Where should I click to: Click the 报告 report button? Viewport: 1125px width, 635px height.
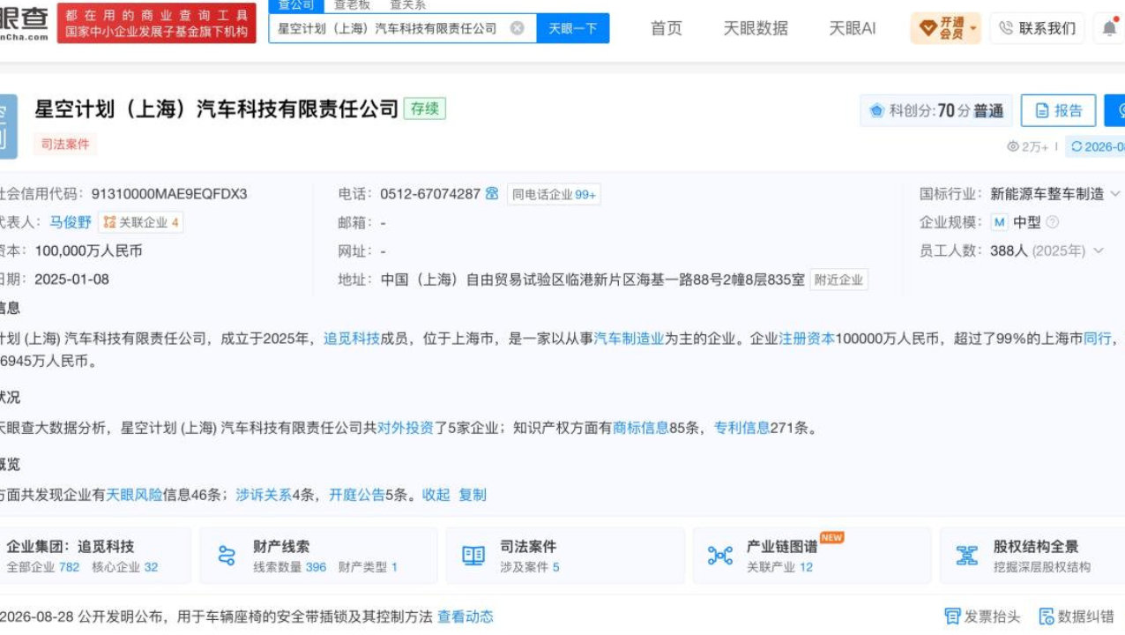click(x=1058, y=110)
